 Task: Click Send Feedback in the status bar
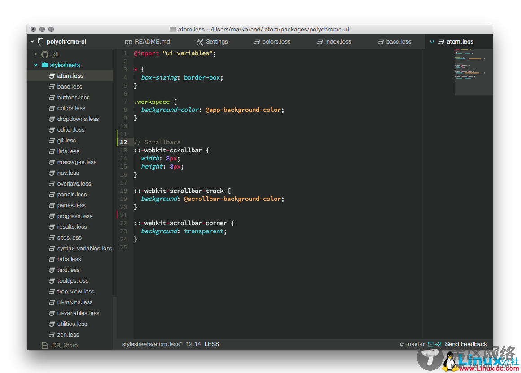tap(466, 344)
